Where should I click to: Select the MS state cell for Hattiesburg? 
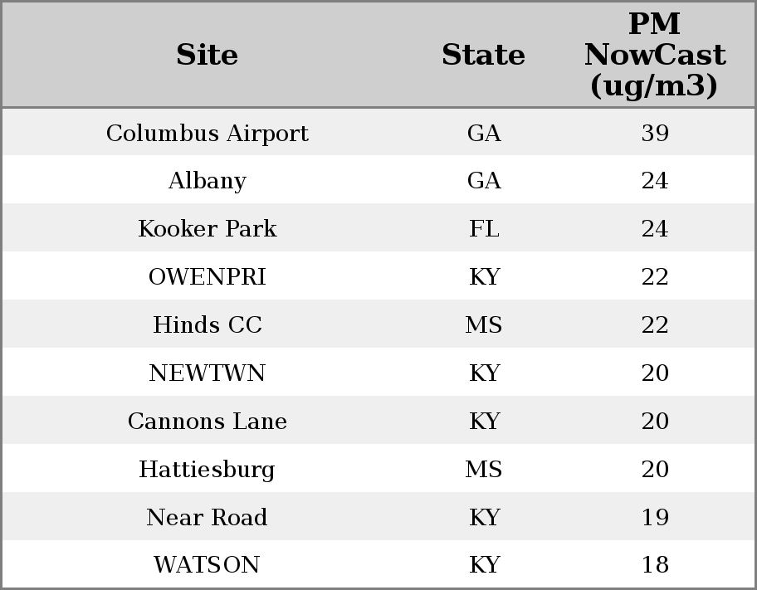[x=484, y=470]
